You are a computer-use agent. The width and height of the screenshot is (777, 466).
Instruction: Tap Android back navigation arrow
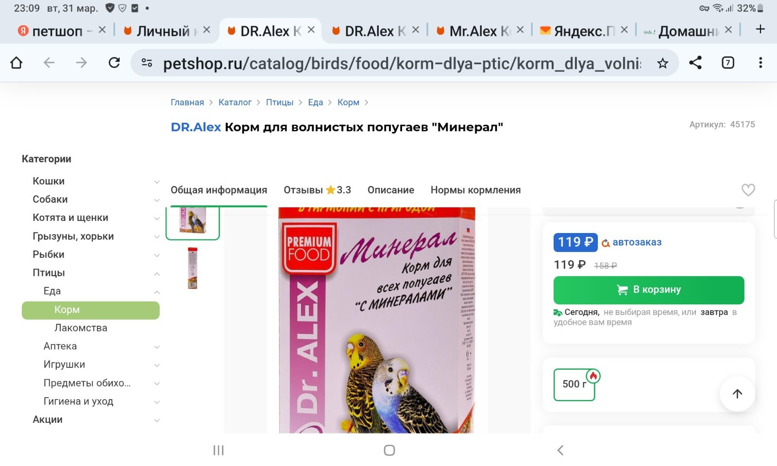pyautogui.click(x=560, y=450)
